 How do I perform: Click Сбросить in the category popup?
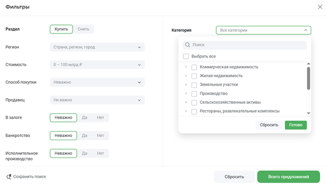tap(269, 125)
